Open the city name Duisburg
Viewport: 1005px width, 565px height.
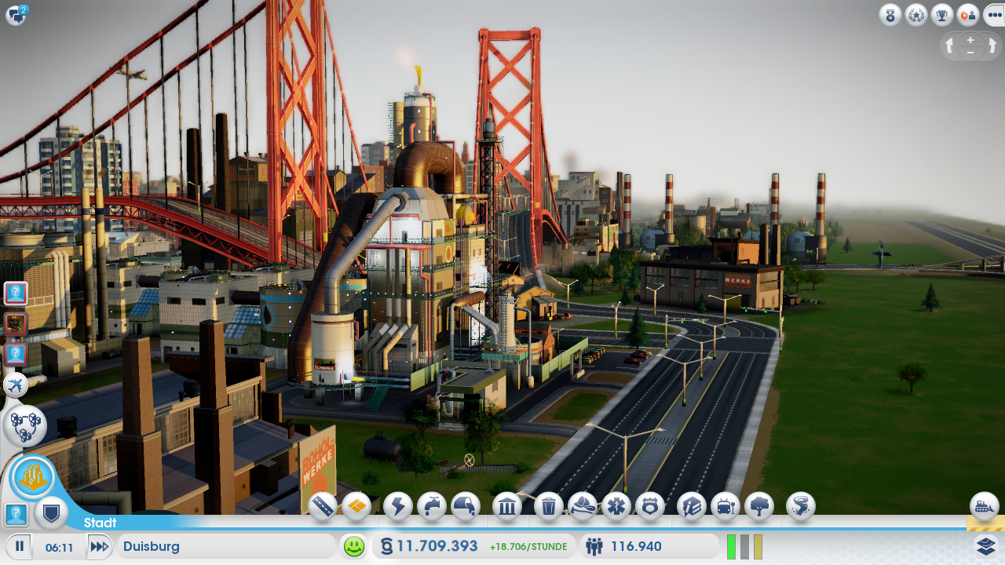click(227, 546)
